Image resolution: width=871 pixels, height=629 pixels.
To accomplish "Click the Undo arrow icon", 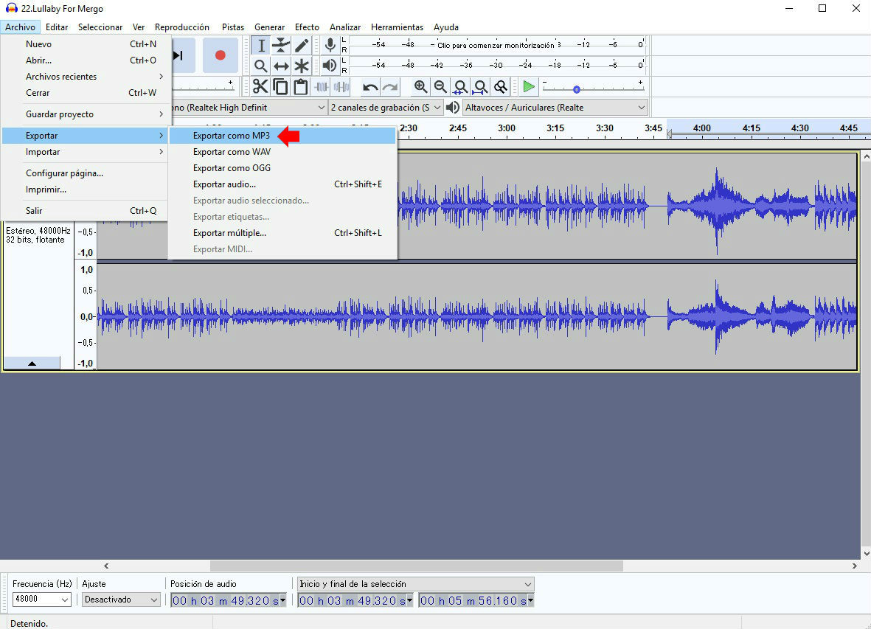I will tap(370, 87).
